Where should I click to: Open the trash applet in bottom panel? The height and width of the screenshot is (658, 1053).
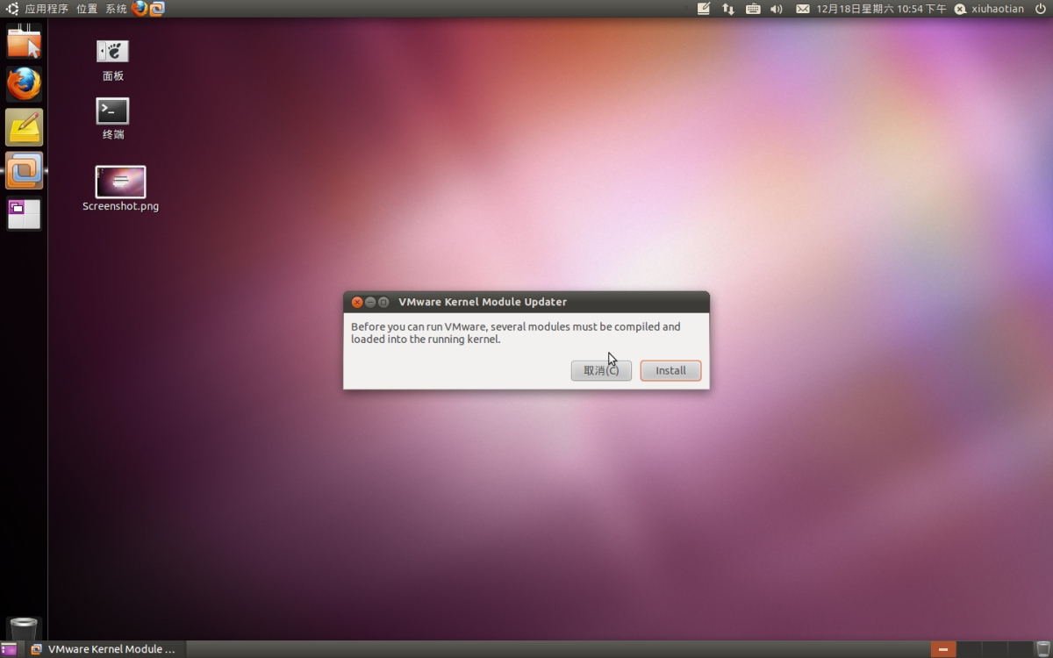(1042, 649)
